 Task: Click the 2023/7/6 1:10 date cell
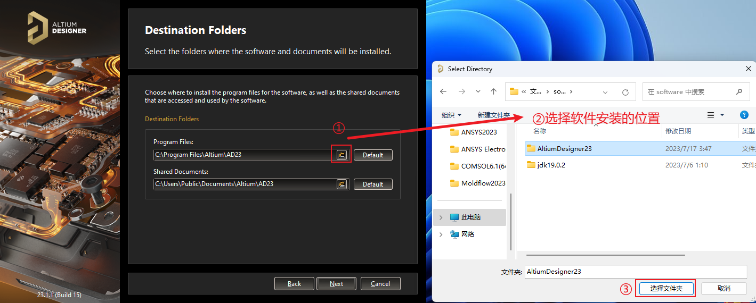pyautogui.click(x=686, y=165)
